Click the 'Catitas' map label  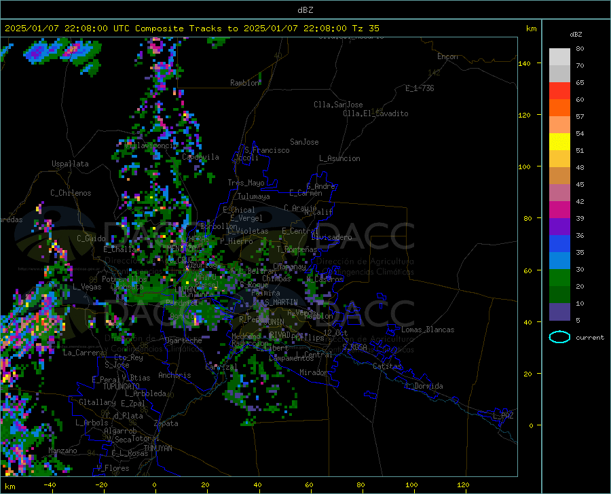[x=388, y=366]
